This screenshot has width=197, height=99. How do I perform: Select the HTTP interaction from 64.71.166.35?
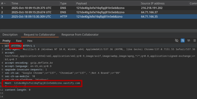pos(98,17)
